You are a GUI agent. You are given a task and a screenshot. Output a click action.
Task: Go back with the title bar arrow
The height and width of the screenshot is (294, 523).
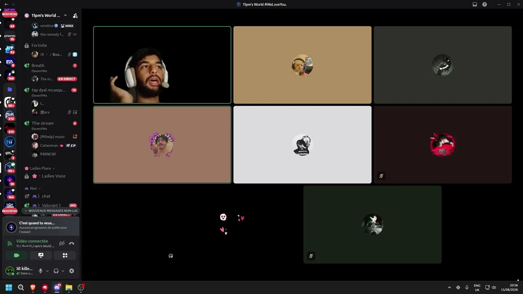point(6,4)
